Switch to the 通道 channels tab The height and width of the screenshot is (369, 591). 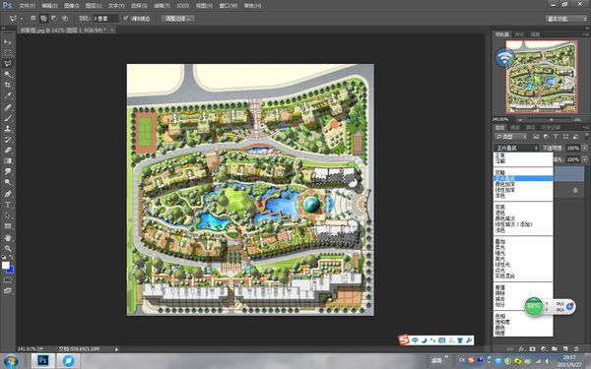(x=515, y=128)
